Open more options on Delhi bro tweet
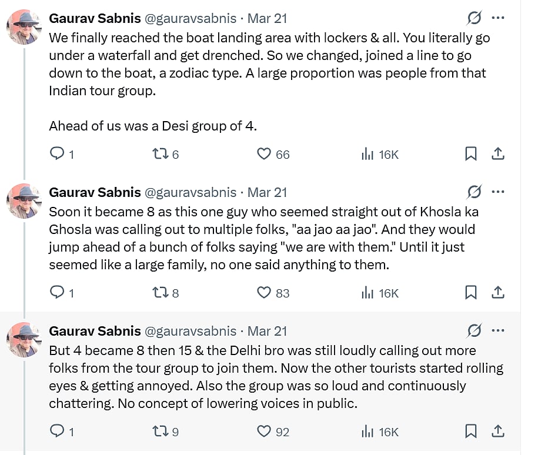Viewport: 538px width, 455px height. pos(498,331)
